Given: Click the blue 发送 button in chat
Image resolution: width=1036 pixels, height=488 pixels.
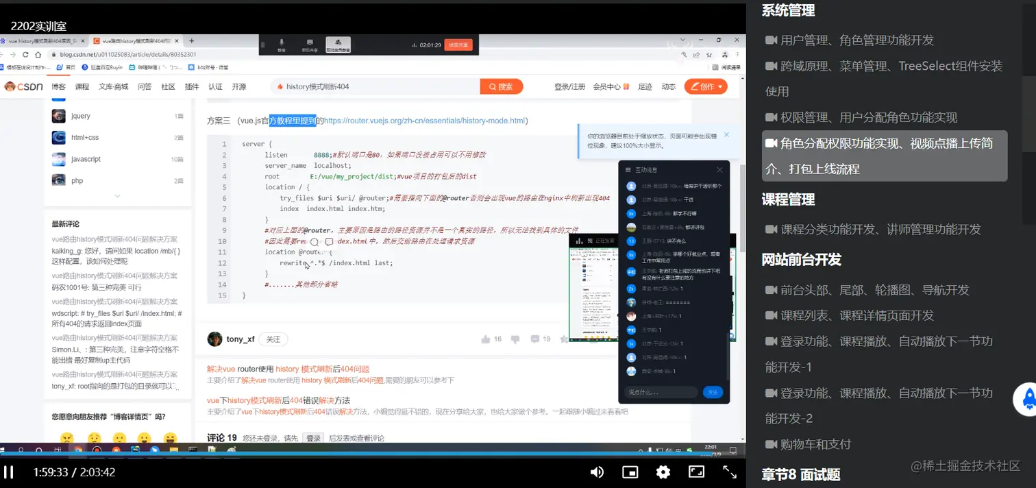Looking at the screenshot, I should [x=713, y=392].
